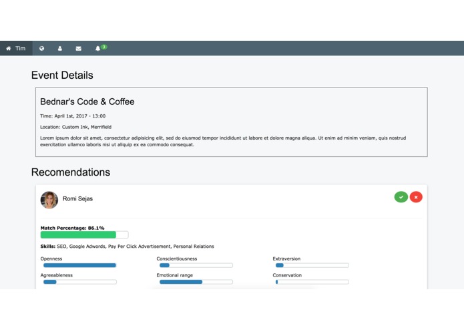Viewport: 464px width, 330px height.
Task: Click the Conscientiousness progress bar
Action: pos(196,265)
